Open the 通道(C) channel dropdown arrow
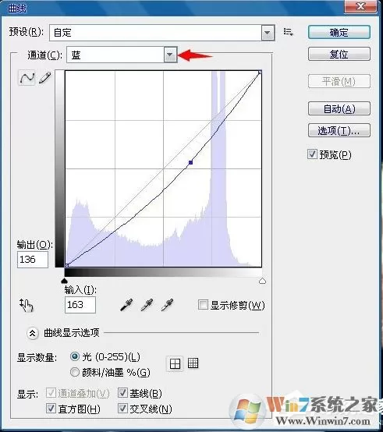Screen dimensions: 383x432 coord(170,55)
